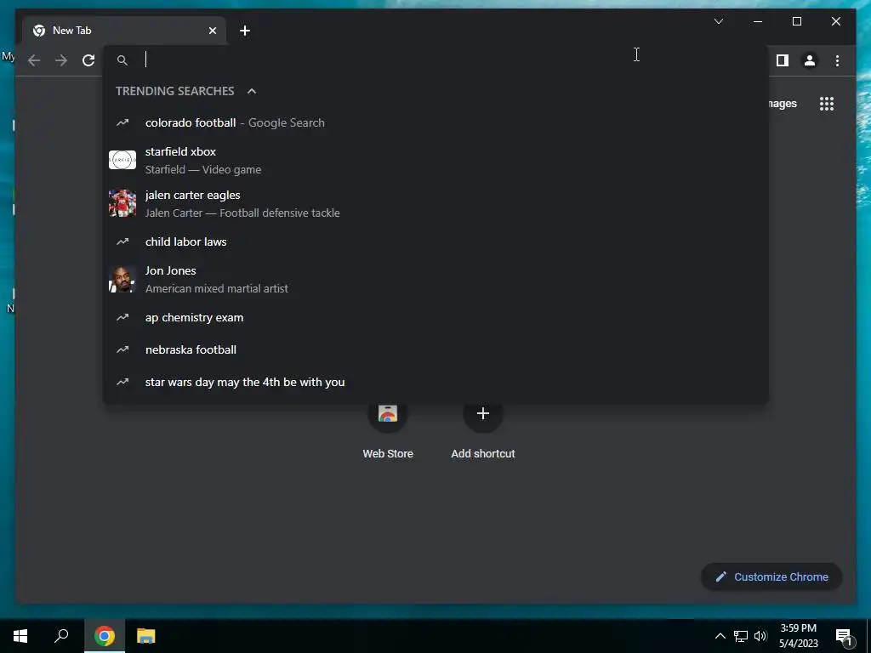Show hidden system tray icons
Screen dimensions: 871x653
tap(720, 636)
